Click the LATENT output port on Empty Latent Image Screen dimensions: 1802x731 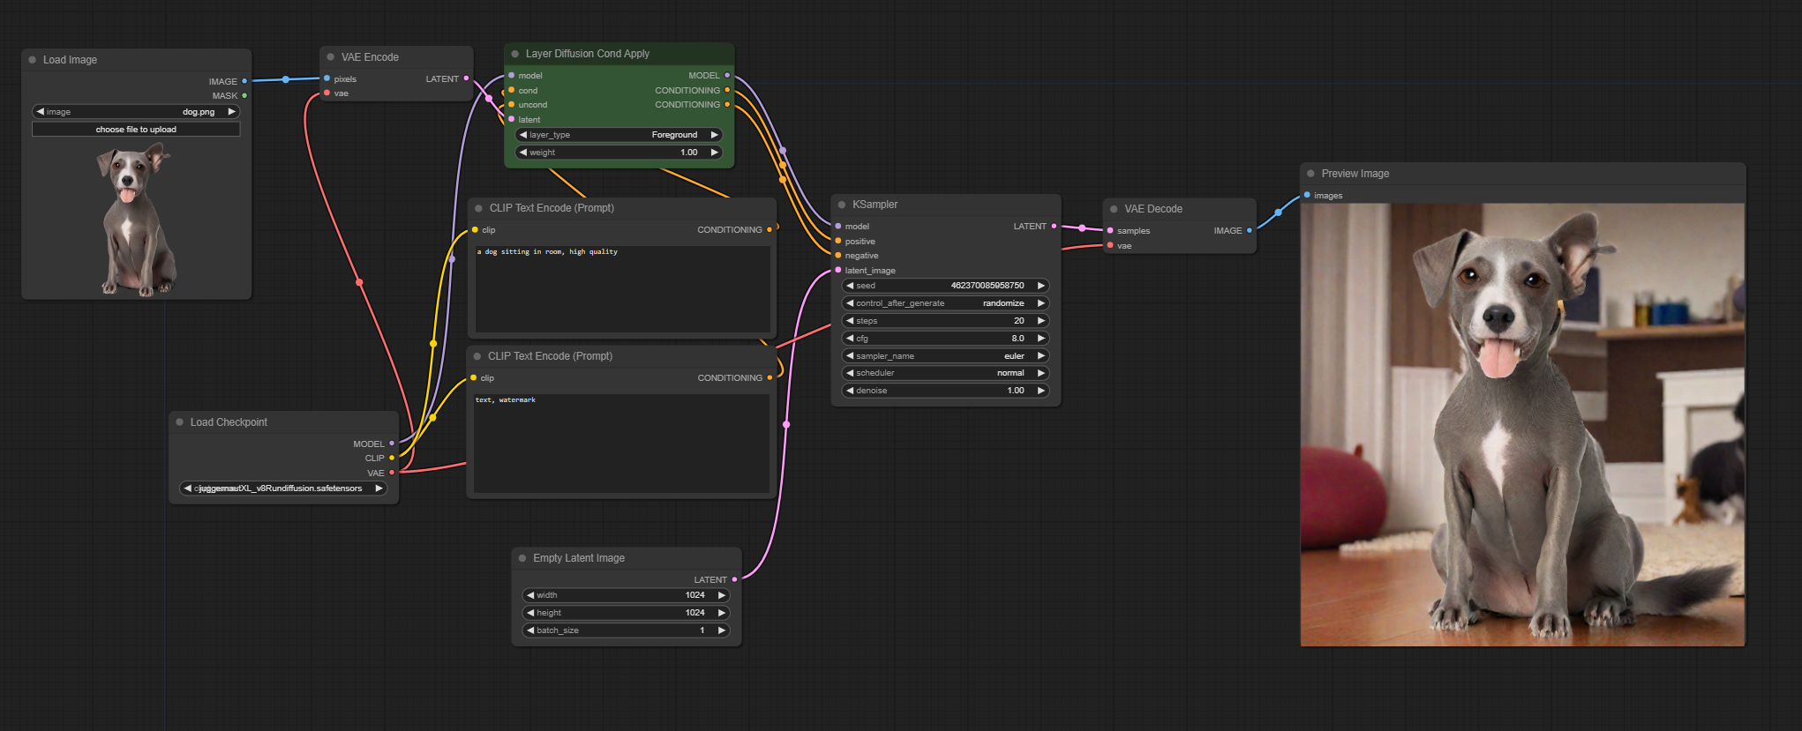coord(734,579)
